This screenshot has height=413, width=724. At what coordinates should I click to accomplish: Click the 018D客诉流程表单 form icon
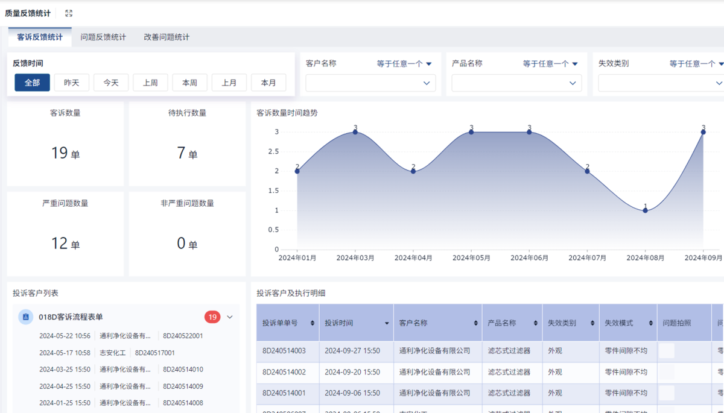(x=25, y=317)
